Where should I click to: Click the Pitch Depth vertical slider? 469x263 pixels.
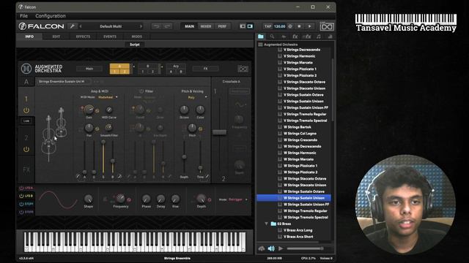(x=184, y=158)
